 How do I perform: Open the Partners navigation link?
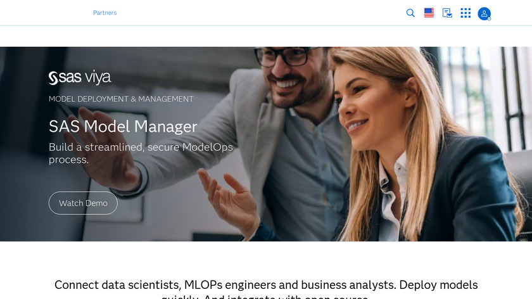(105, 13)
